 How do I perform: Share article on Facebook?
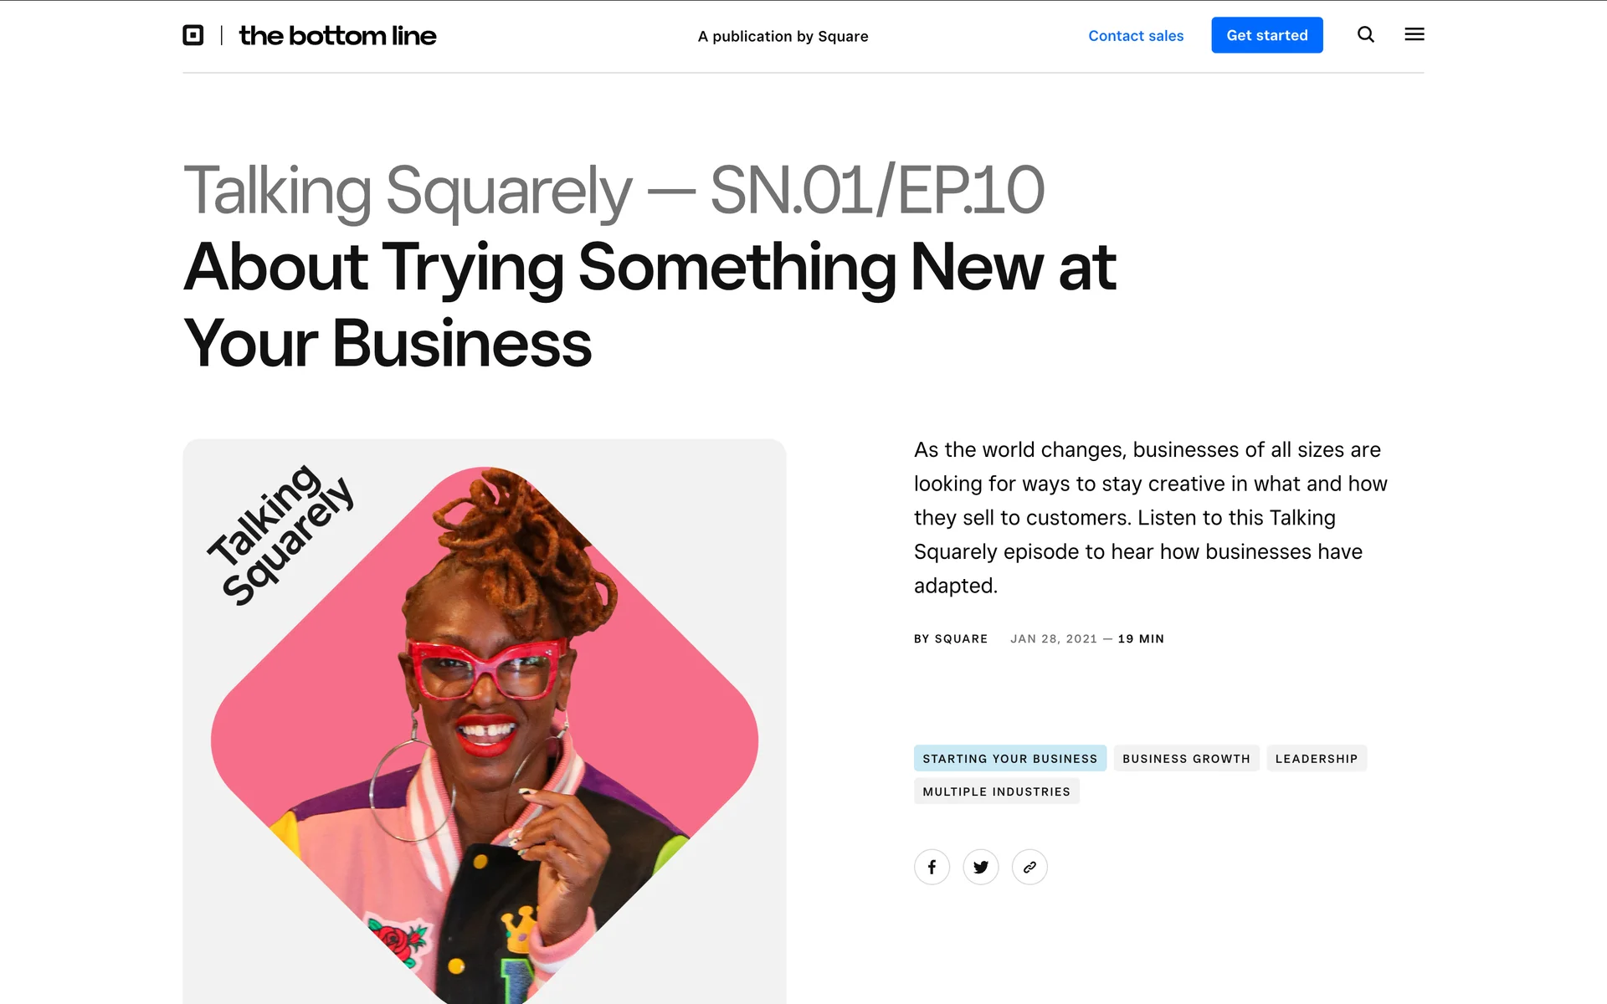tap(932, 867)
